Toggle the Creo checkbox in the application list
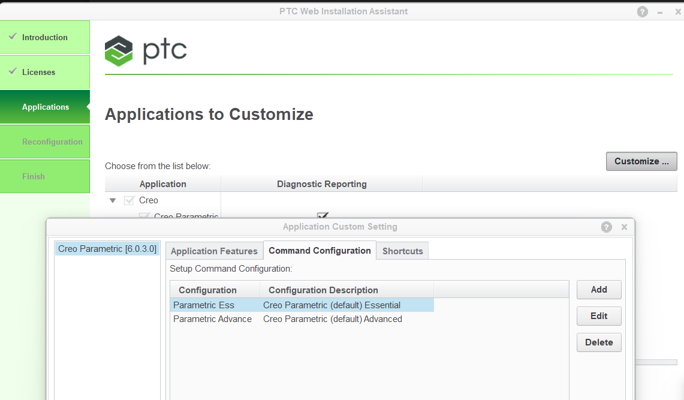This screenshot has width=684, height=400. [129, 200]
